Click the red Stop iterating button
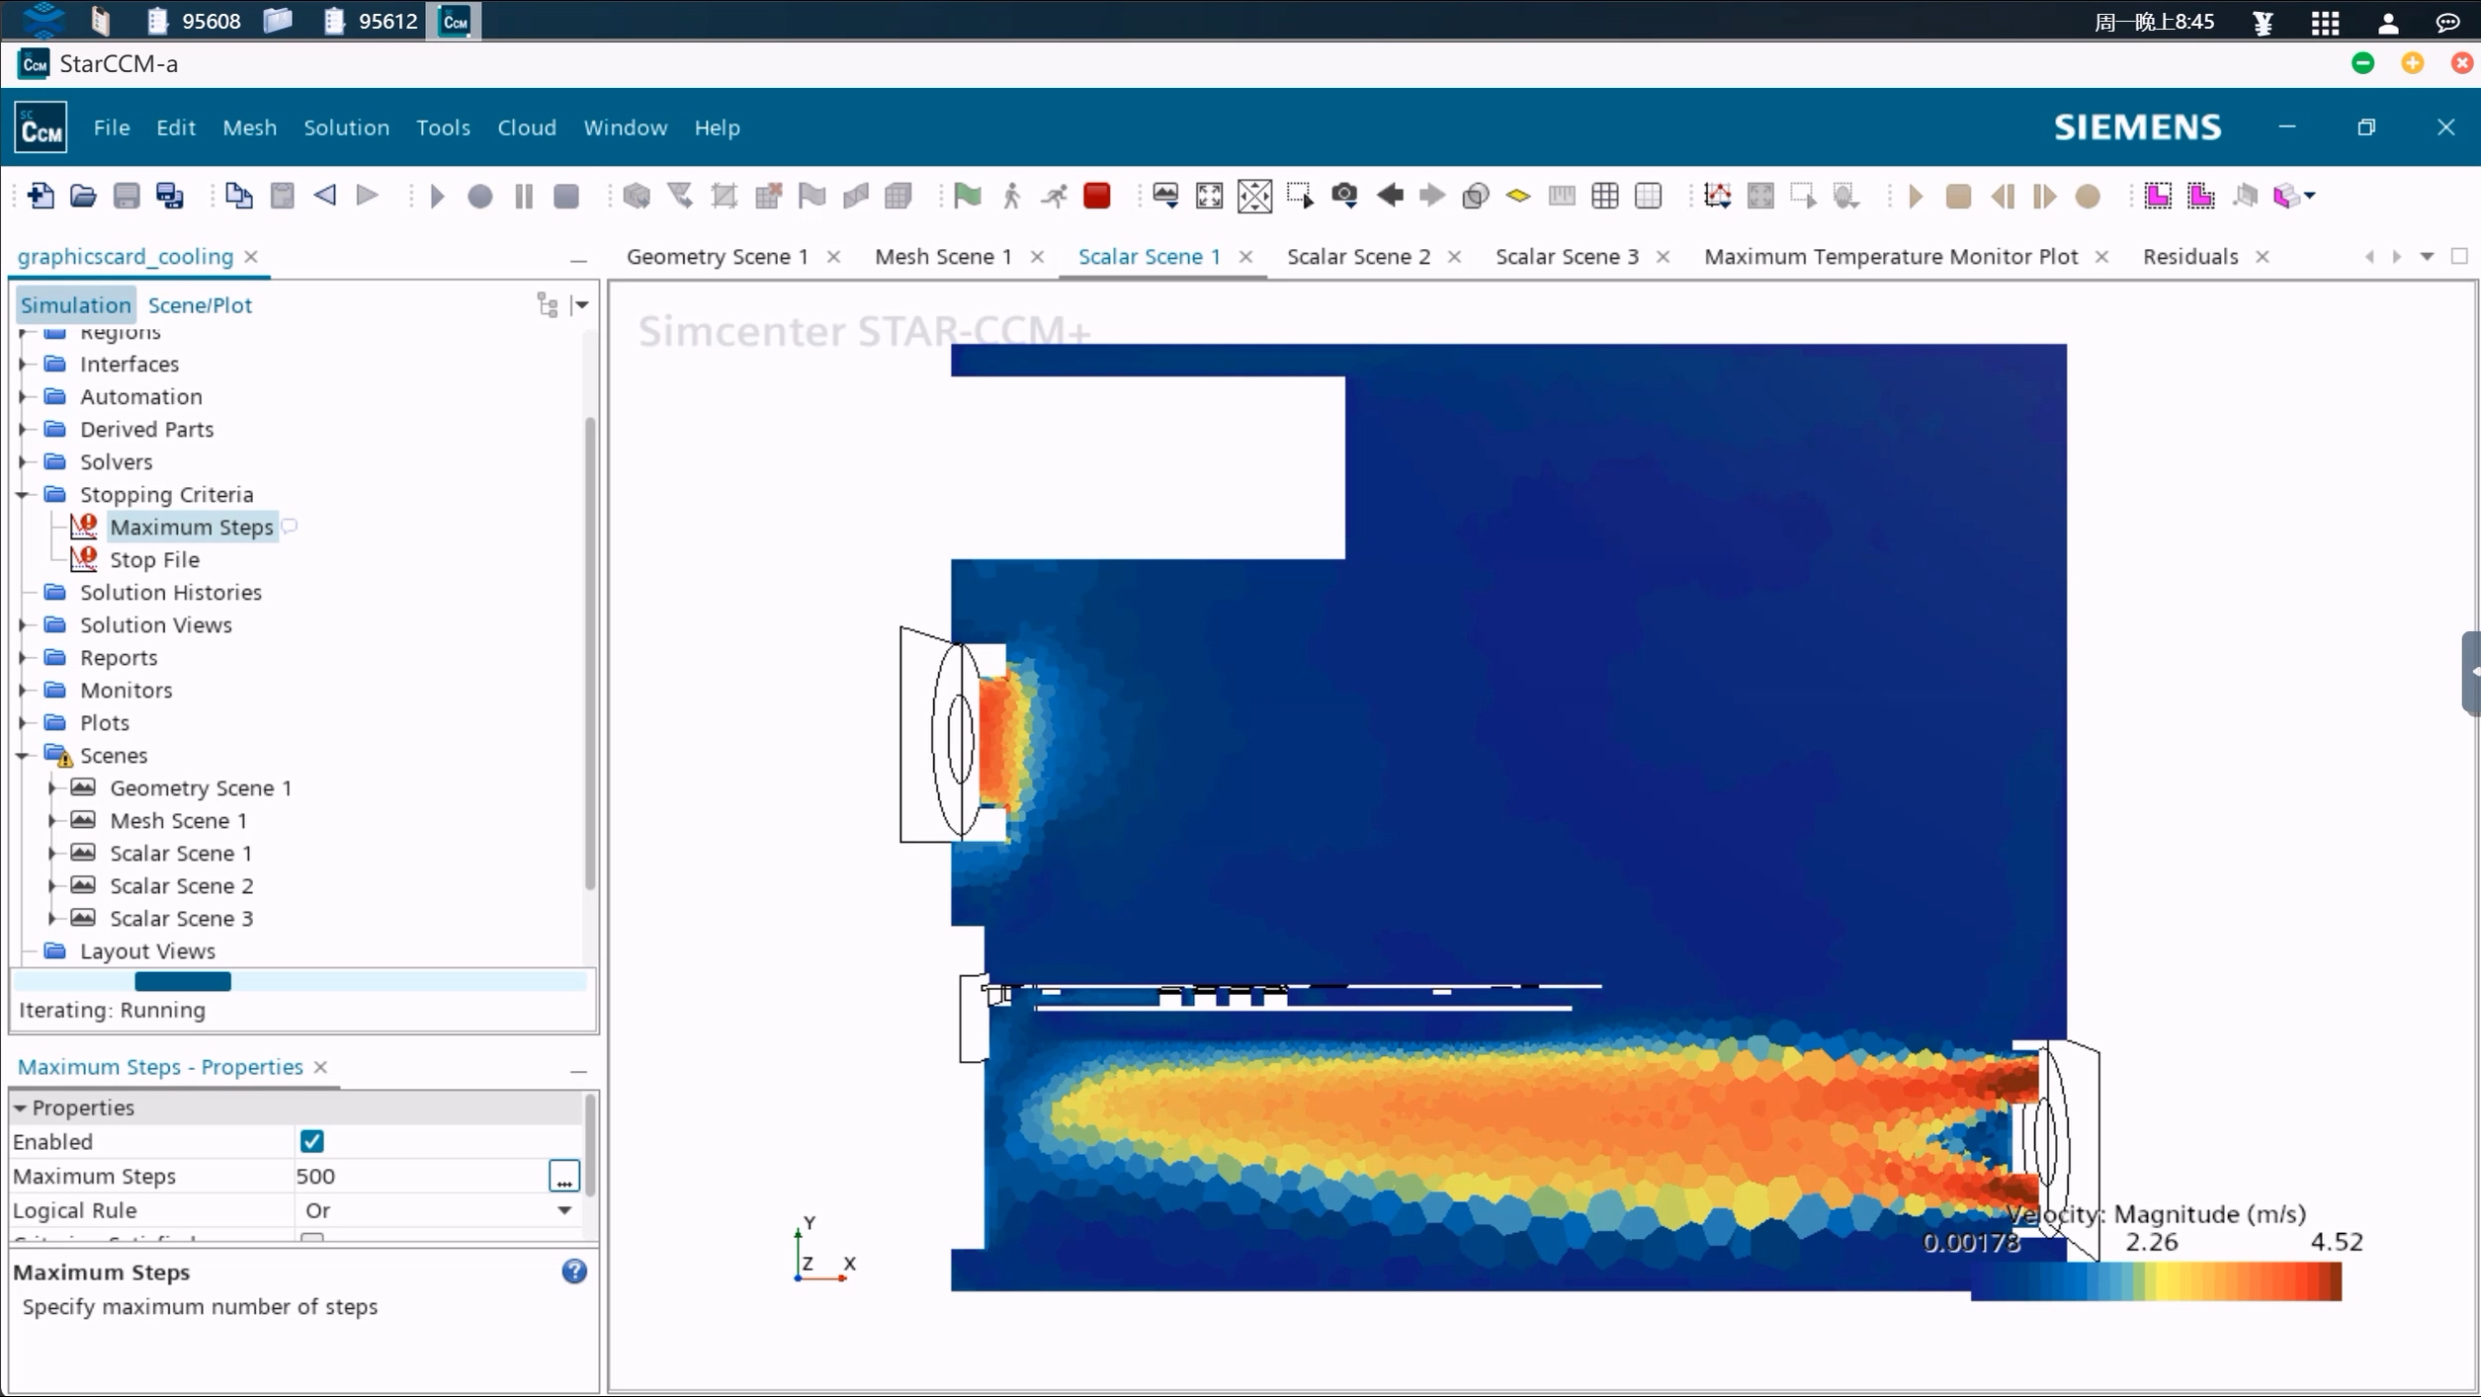Viewport: 2481px width, 1397px height. 1096,196
